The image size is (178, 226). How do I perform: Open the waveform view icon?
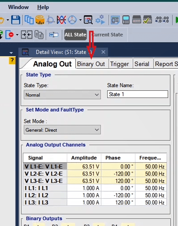click(x=61, y=20)
